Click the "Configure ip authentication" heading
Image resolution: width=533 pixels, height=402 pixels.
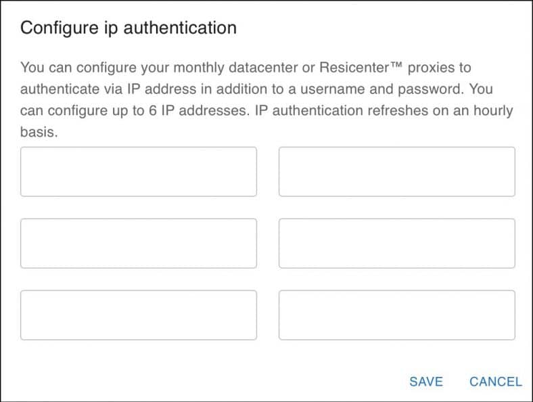click(x=129, y=28)
